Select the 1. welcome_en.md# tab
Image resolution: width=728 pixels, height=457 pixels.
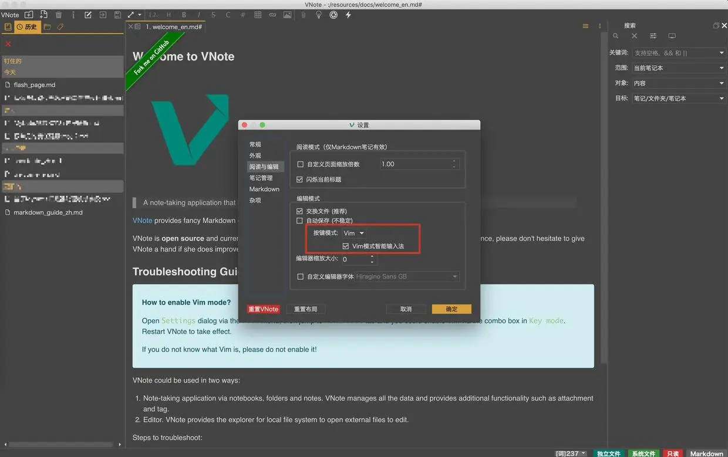pyautogui.click(x=174, y=27)
